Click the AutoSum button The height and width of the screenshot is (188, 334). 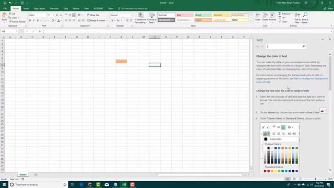coord(284,14)
